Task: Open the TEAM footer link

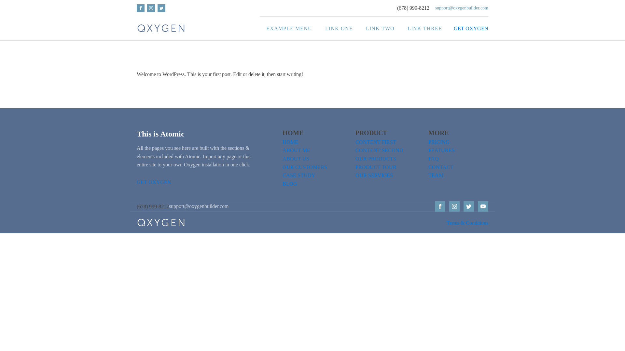Action: tap(436, 175)
